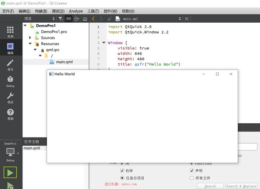Click the Search & Replace button

pyautogui.click(x=241, y=186)
